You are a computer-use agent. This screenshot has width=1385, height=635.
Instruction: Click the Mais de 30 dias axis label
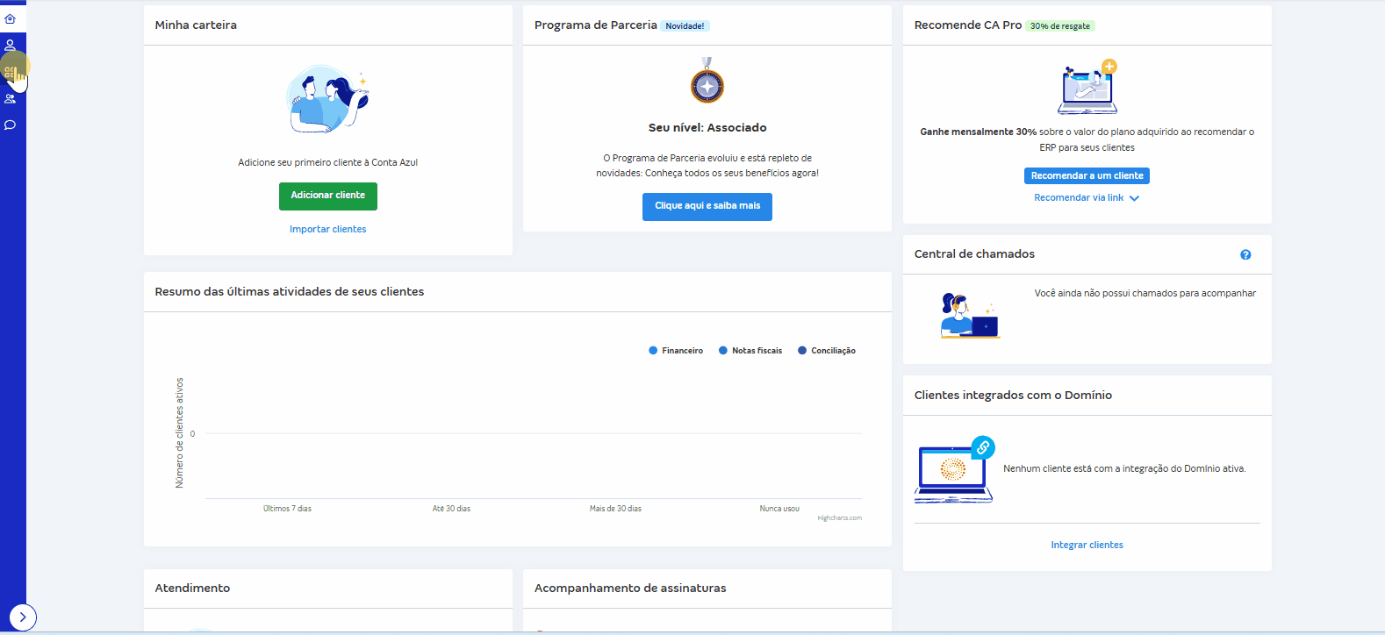tap(615, 509)
